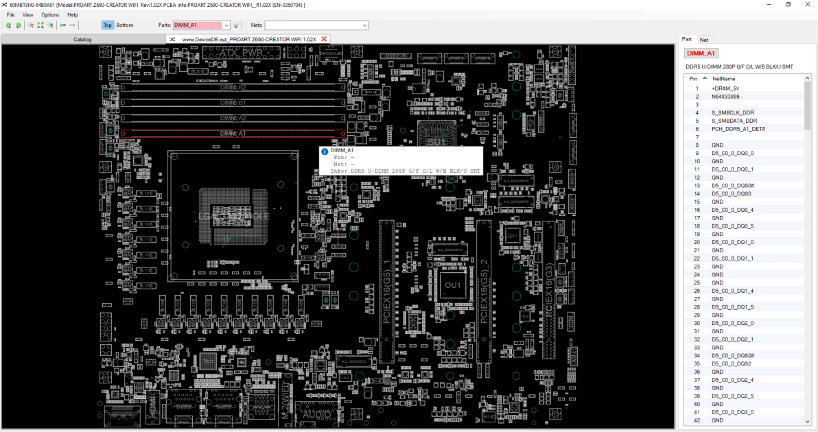The image size is (818, 432).
Task: Expand the Nets dropdown list
Action: 364,25
